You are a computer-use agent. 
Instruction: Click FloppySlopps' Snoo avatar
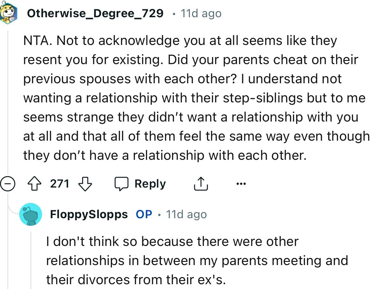click(x=31, y=214)
